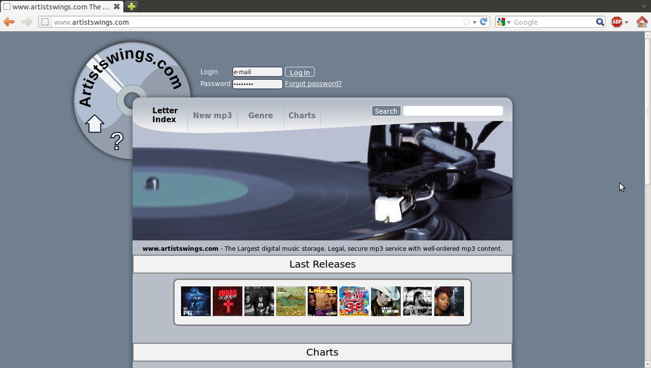Open help via question mark on disc logo

click(117, 141)
